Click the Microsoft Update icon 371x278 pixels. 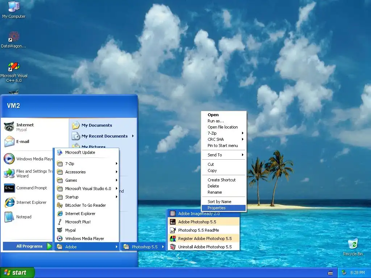coord(60,152)
